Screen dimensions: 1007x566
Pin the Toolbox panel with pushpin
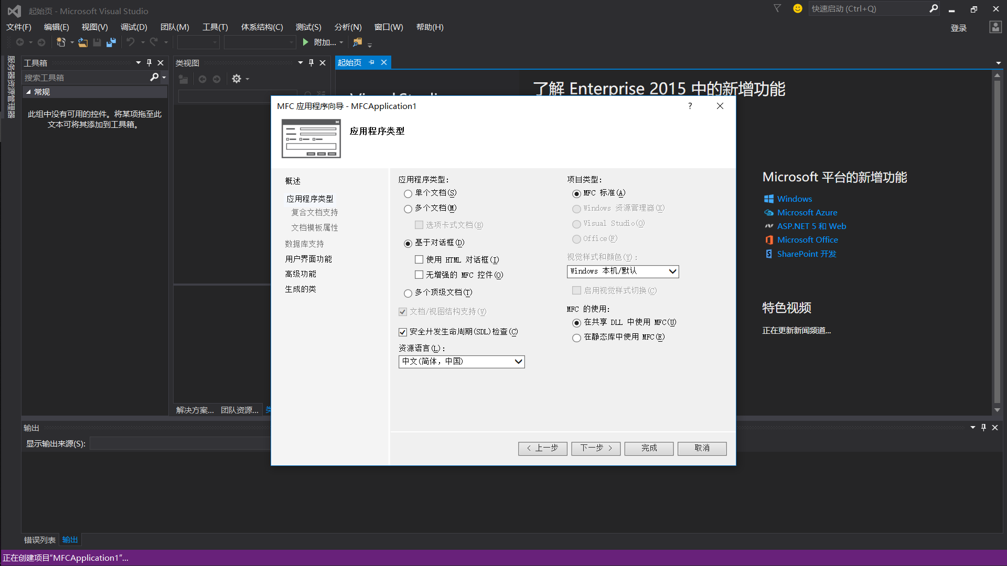click(x=149, y=63)
